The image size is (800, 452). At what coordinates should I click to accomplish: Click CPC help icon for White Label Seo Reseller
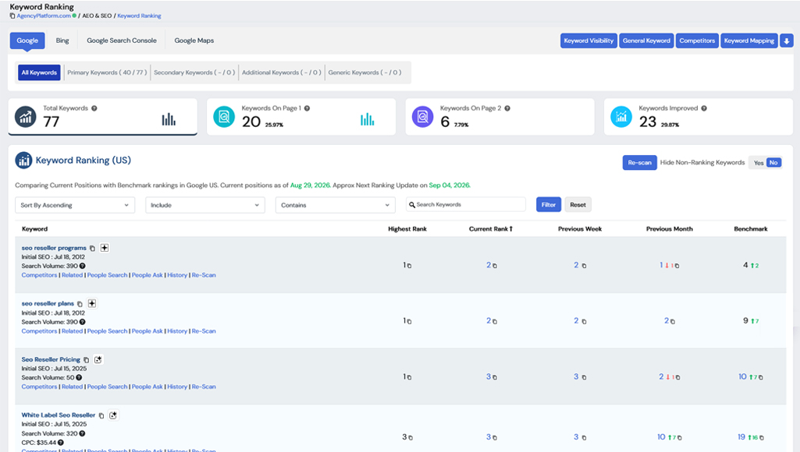[61, 443]
